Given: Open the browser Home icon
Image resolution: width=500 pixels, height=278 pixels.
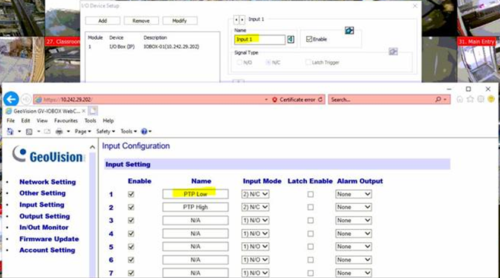Looking at the screenshot, I should pos(460,99).
